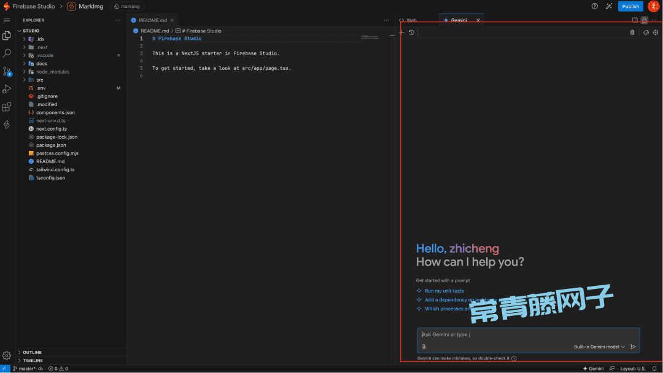The width and height of the screenshot is (663, 373).
Task: Click the split editor icon
Action: 635,20
